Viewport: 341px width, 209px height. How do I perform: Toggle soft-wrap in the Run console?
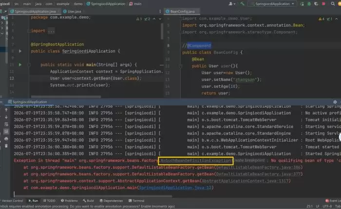coord(6,124)
